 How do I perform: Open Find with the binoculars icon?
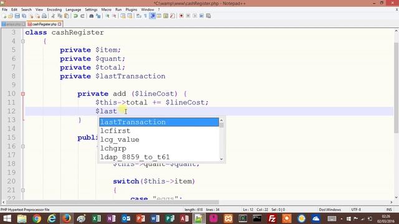92,16
